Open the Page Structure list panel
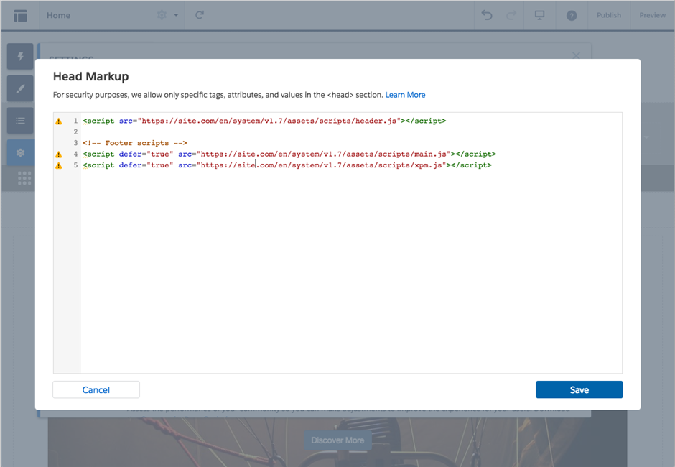This screenshot has height=467, width=675. pos(20,121)
